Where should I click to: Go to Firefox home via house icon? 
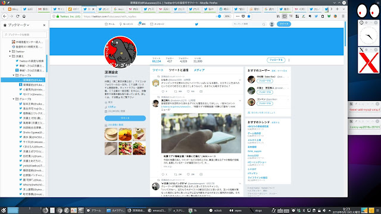(x=24, y=16)
